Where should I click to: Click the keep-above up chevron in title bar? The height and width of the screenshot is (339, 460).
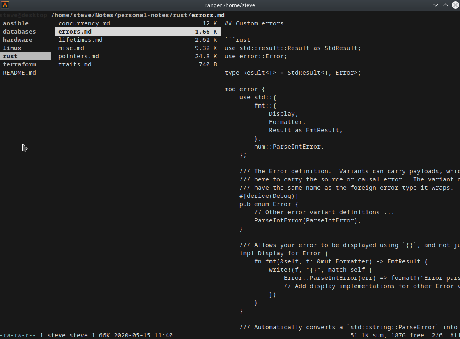click(445, 5)
